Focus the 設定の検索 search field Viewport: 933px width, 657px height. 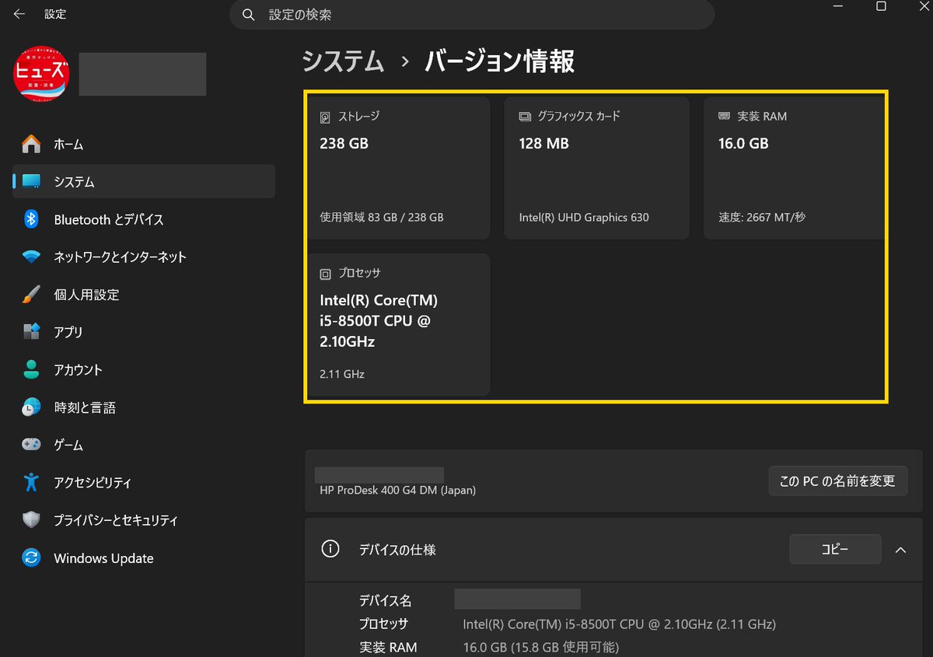pos(472,15)
